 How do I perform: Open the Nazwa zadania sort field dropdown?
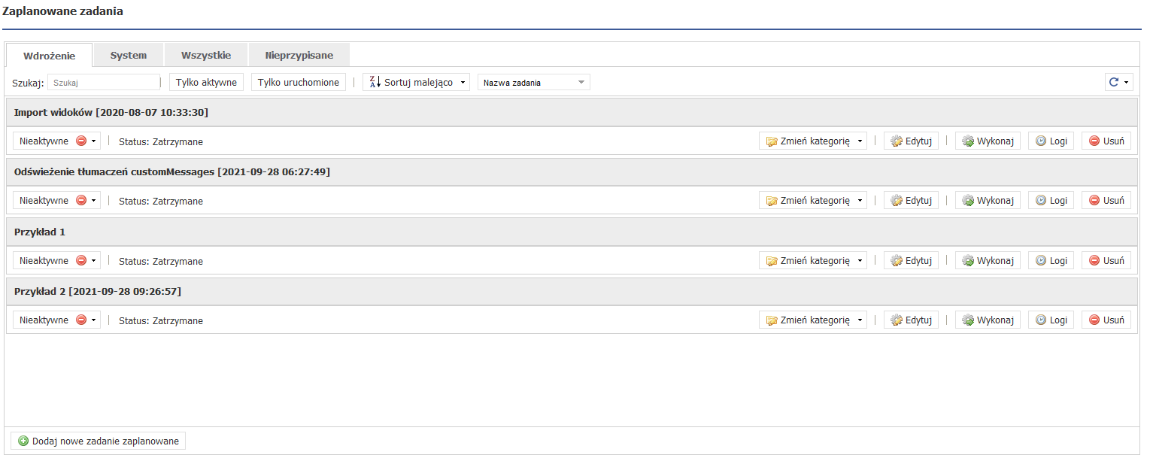pyautogui.click(x=533, y=82)
